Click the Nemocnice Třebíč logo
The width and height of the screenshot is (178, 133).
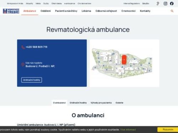tap(11, 11)
